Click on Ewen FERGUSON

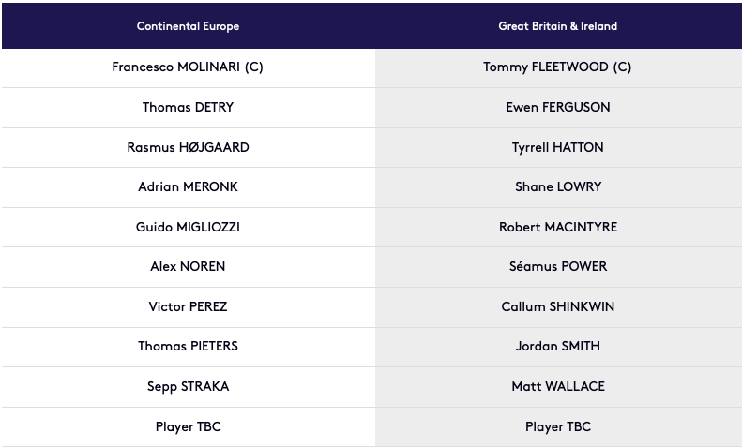click(558, 107)
